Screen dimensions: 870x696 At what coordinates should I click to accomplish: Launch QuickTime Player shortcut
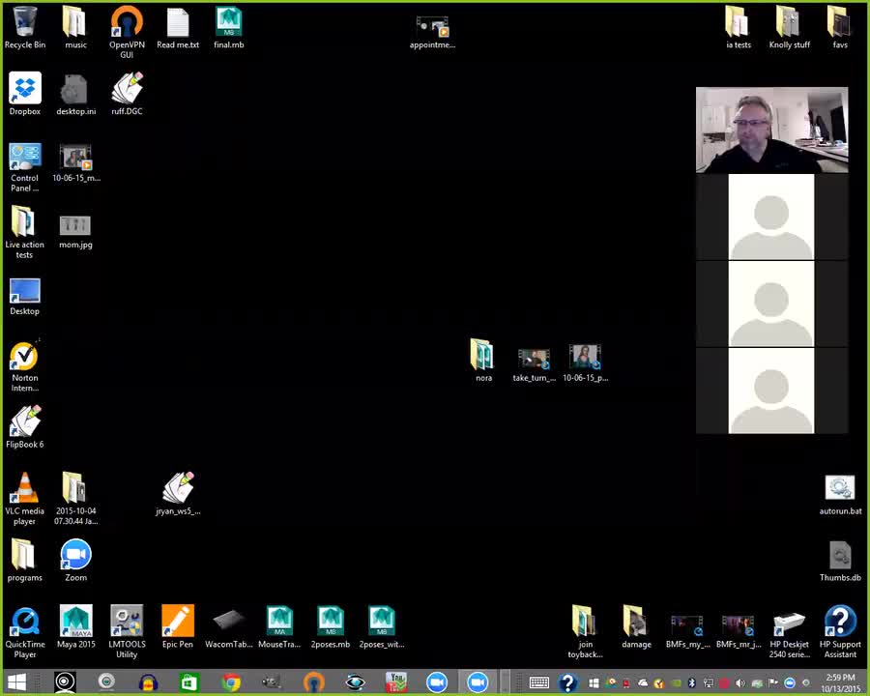(x=24, y=631)
